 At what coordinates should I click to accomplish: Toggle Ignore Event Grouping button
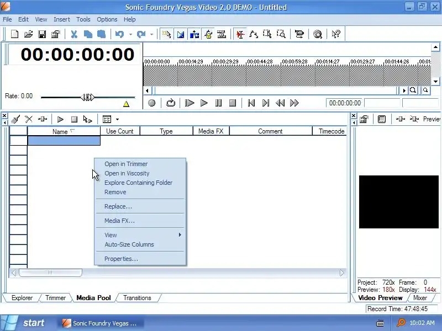tap(222, 34)
